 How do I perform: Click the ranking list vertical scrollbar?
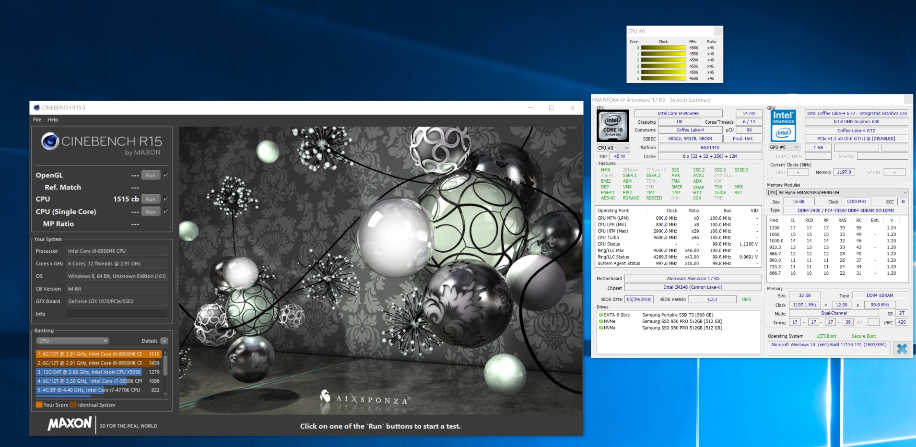click(x=165, y=372)
